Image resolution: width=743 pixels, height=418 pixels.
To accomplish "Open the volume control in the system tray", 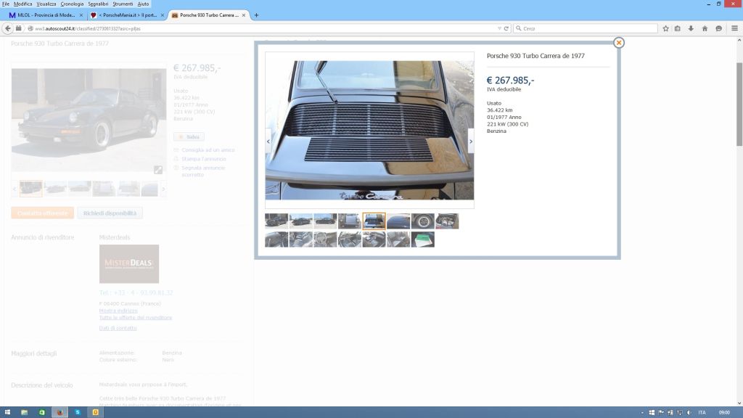I will tap(689, 413).
